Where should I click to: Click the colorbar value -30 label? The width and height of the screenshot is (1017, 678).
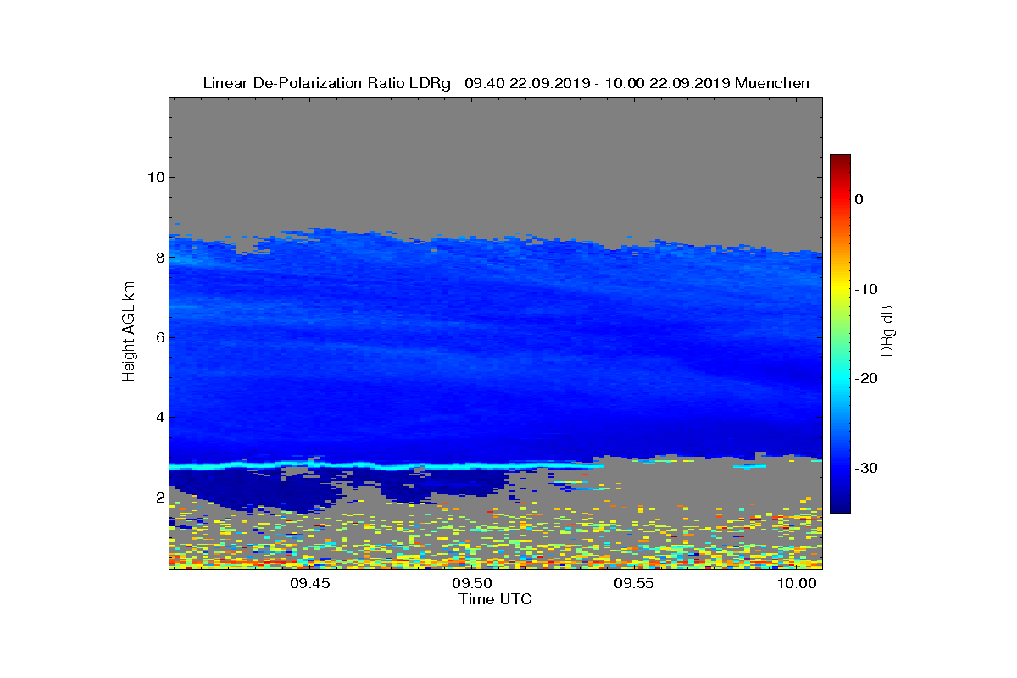tap(866, 469)
